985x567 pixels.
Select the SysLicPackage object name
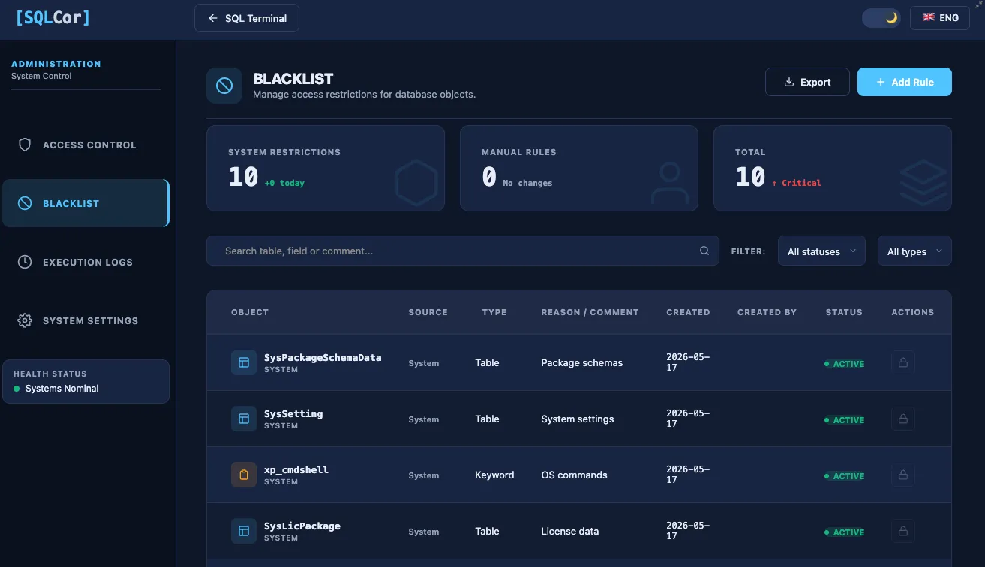pyautogui.click(x=302, y=526)
